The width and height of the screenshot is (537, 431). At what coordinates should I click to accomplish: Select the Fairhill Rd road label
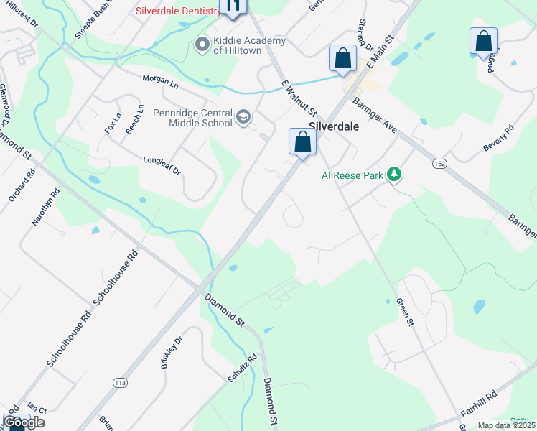point(478,404)
